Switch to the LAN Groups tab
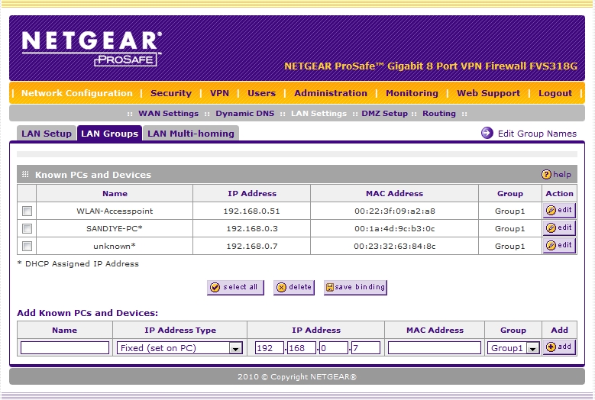 click(110, 134)
